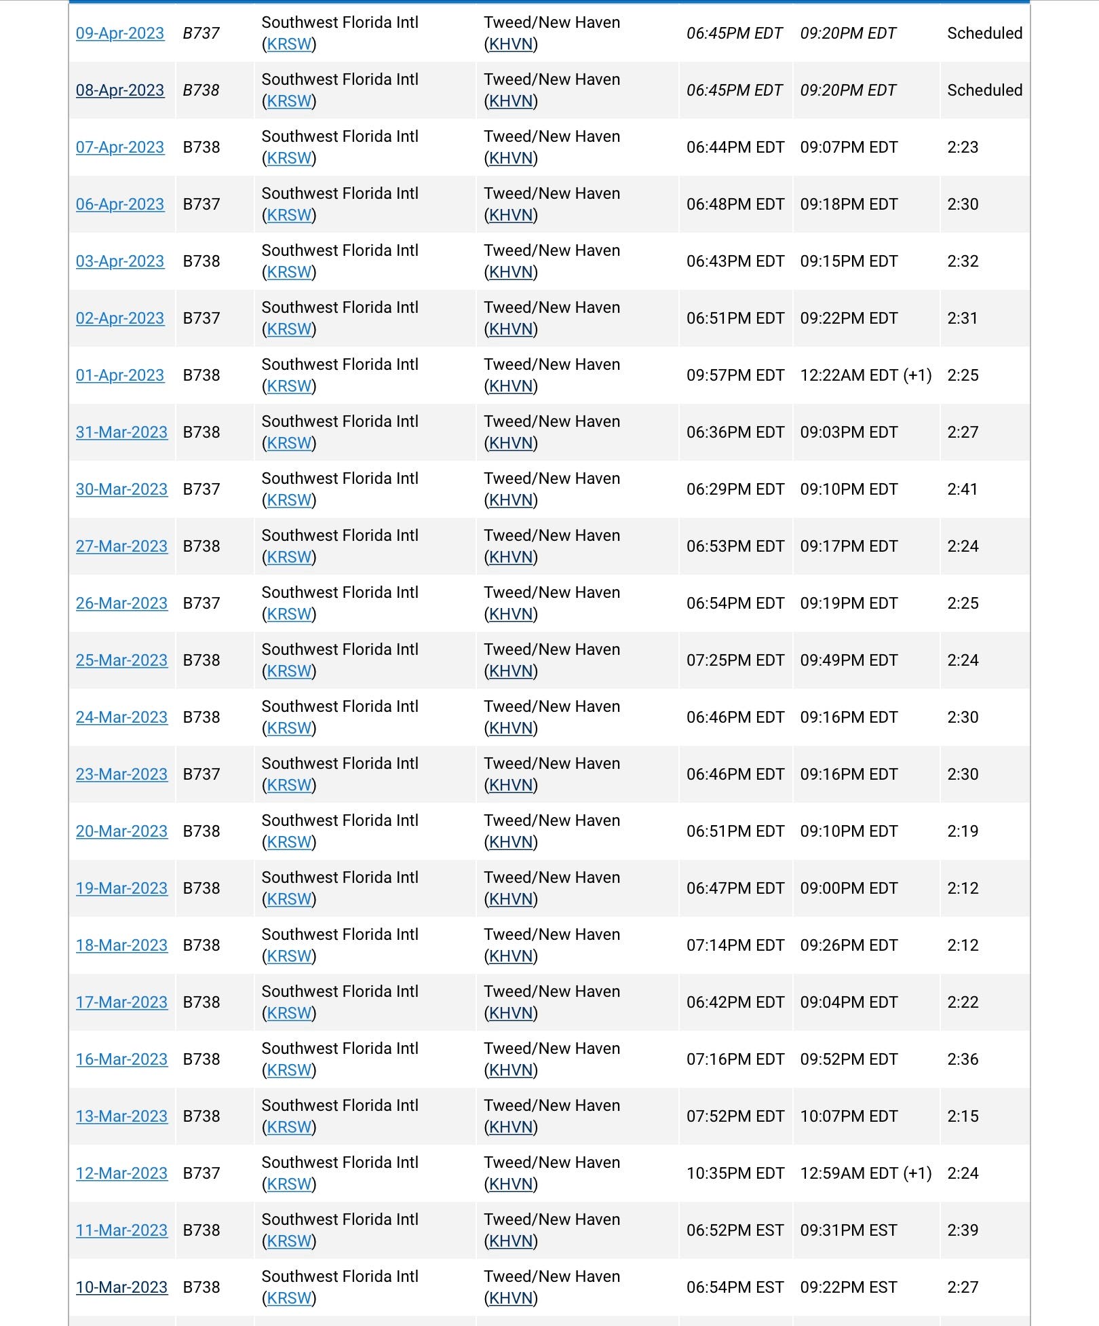This screenshot has height=1326, width=1099.
Task: Open KRSW link in 24-Mar-2023 row
Action: pyautogui.click(x=289, y=728)
